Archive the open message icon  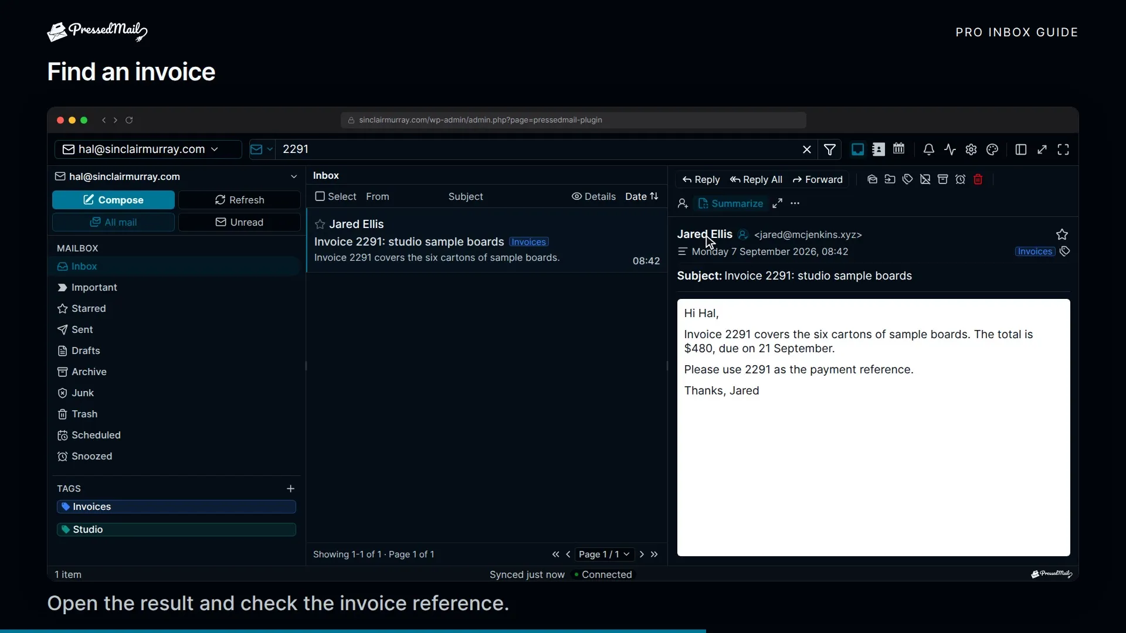[942, 179]
